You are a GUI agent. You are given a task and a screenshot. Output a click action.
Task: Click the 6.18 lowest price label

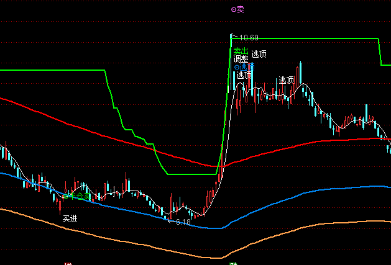(x=182, y=222)
